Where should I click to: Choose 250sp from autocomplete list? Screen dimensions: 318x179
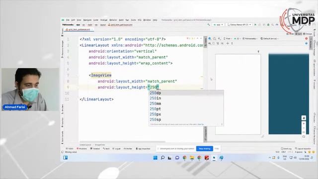coord(186,120)
